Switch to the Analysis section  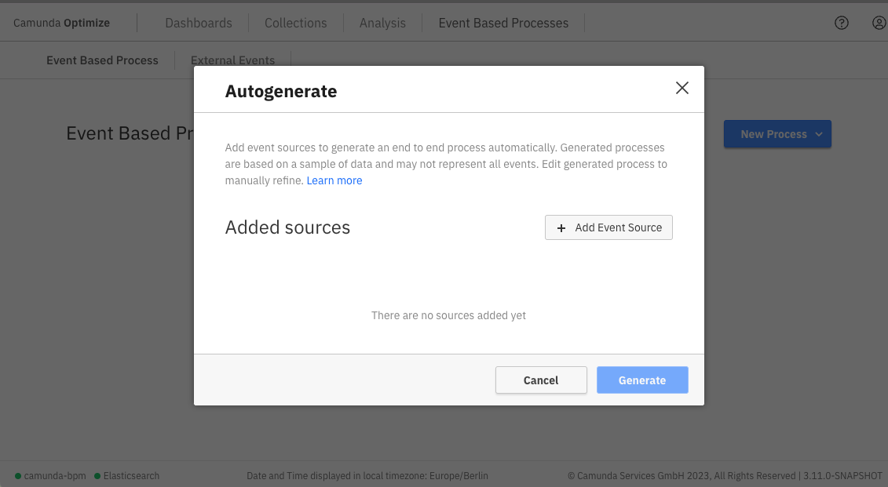382,23
